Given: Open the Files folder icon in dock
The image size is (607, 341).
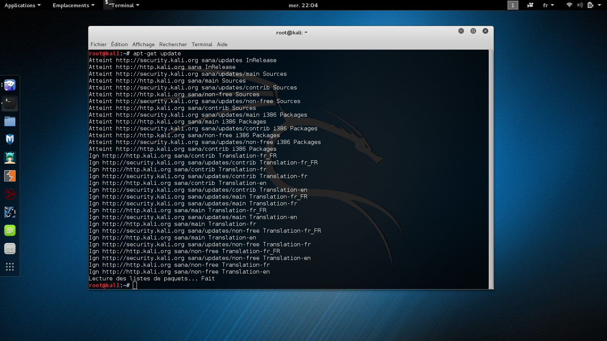Looking at the screenshot, I should pyautogui.click(x=10, y=121).
